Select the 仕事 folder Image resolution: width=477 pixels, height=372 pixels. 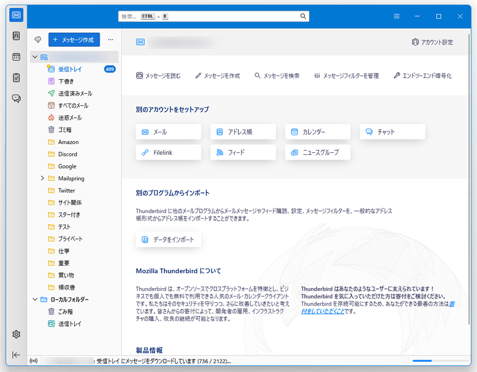coord(74,251)
